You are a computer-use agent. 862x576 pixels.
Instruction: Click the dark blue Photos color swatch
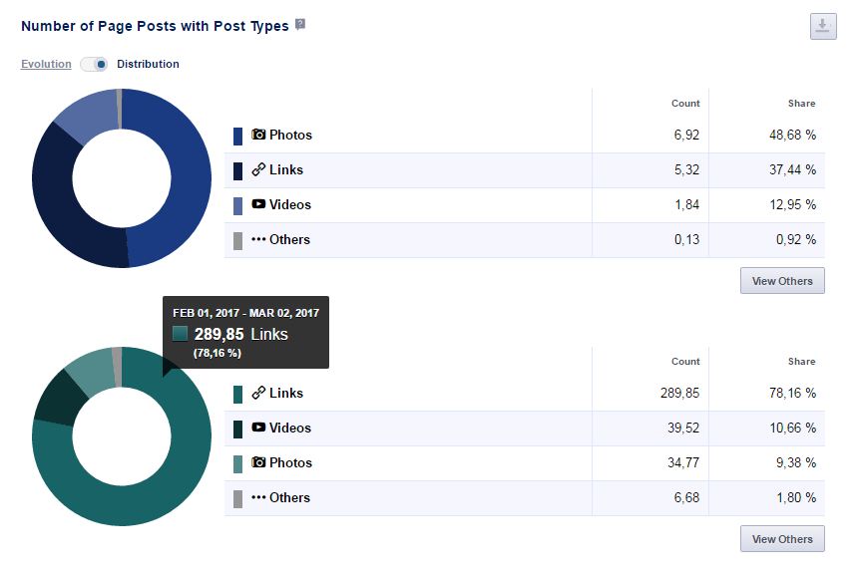(x=237, y=137)
